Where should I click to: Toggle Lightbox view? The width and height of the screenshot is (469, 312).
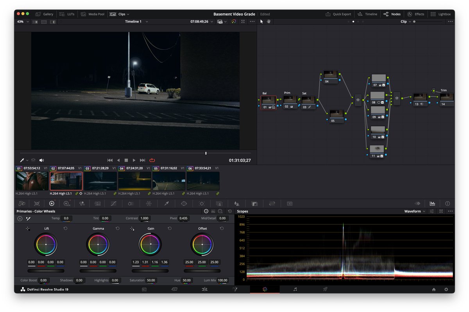click(440, 14)
